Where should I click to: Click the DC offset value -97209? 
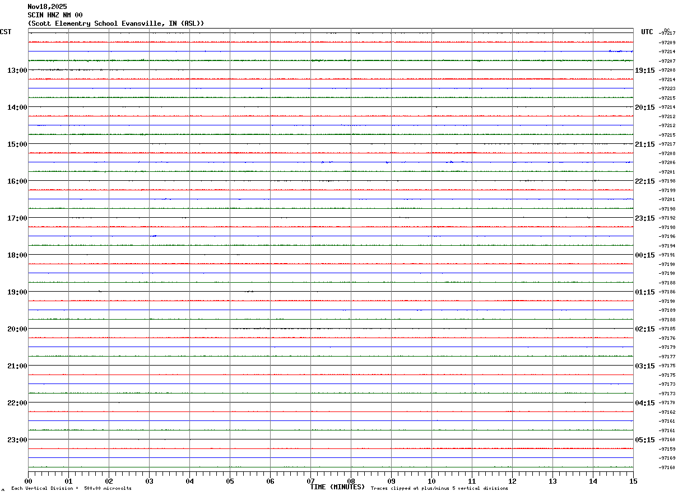[667, 43]
